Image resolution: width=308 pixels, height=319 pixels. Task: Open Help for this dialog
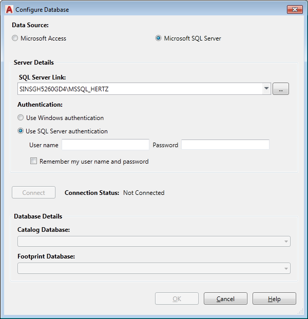click(274, 298)
